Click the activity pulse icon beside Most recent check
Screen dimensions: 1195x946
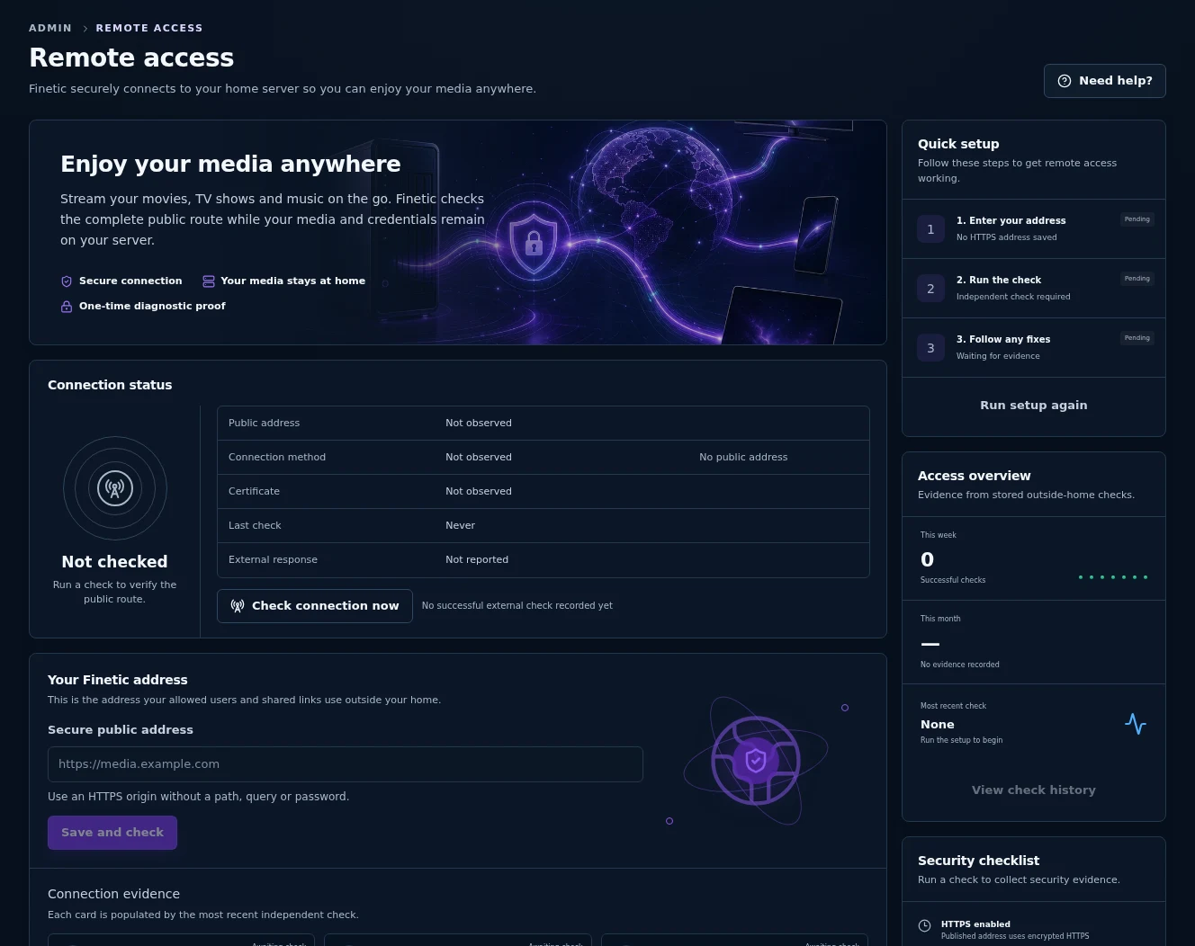coord(1136,724)
